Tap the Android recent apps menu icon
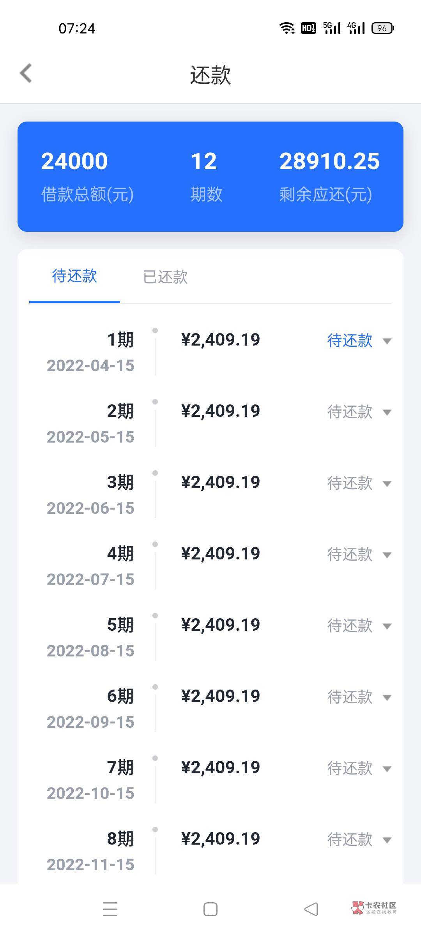Image resolution: width=421 pixels, height=935 pixels. pyautogui.click(x=110, y=910)
